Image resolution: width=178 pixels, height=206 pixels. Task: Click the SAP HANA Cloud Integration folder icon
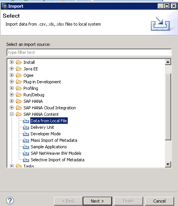pos(19,108)
